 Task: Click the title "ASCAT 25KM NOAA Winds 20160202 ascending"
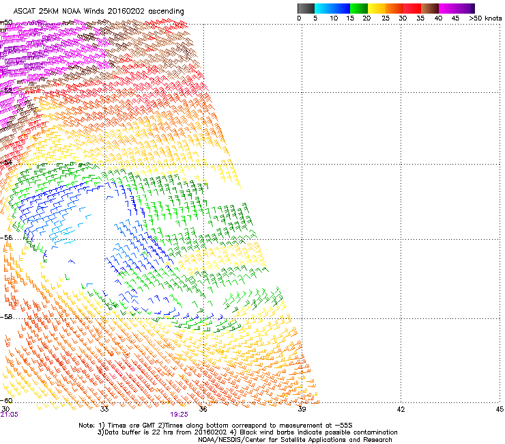click(98, 12)
